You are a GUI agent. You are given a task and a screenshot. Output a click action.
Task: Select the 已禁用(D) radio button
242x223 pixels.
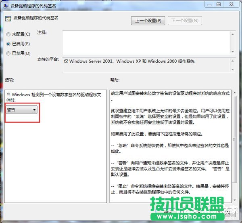pyautogui.click(x=8, y=53)
